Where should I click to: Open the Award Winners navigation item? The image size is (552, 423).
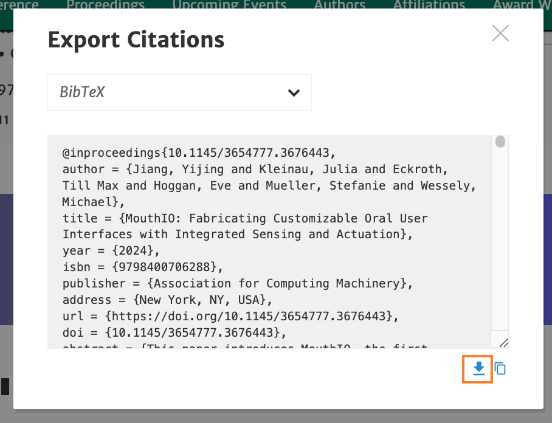point(522,5)
